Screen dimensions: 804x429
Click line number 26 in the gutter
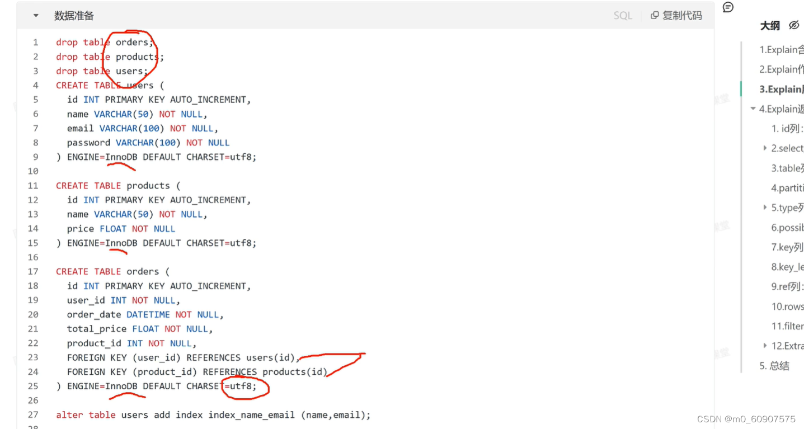point(33,400)
